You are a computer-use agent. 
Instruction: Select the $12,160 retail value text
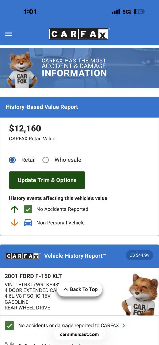pyautogui.click(x=25, y=128)
